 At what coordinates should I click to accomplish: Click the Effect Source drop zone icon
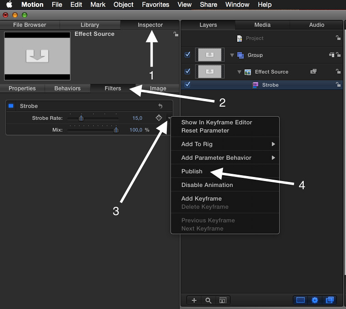(x=248, y=72)
